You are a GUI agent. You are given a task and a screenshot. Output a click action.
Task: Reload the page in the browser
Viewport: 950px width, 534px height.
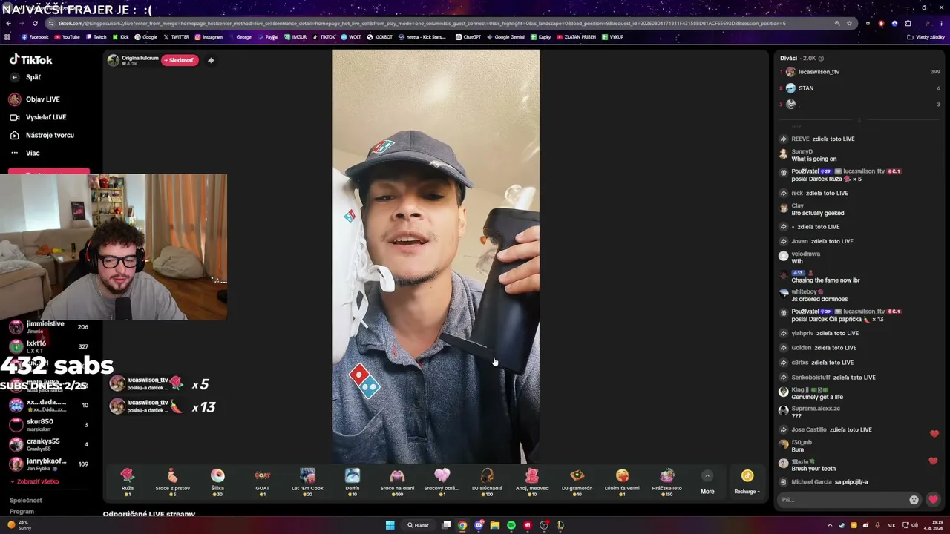[35, 23]
